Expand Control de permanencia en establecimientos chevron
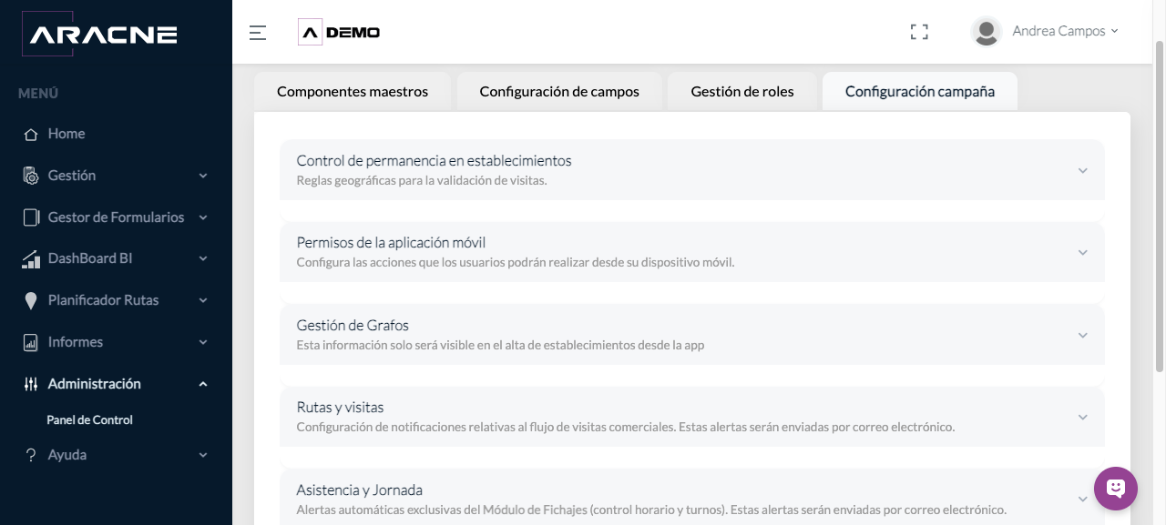This screenshot has width=1166, height=525. pyautogui.click(x=1083, y=170)
